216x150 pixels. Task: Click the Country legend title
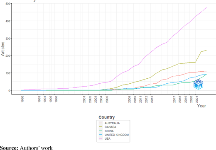(107, 117)
